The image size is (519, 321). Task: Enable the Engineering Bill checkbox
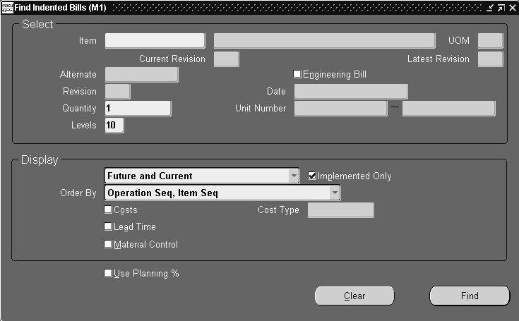(297, 74)
